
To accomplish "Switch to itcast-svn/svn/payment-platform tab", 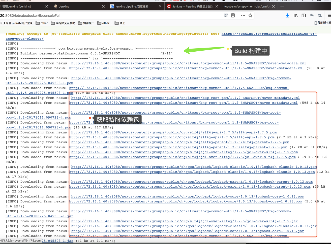I will [x=249, y=7].
